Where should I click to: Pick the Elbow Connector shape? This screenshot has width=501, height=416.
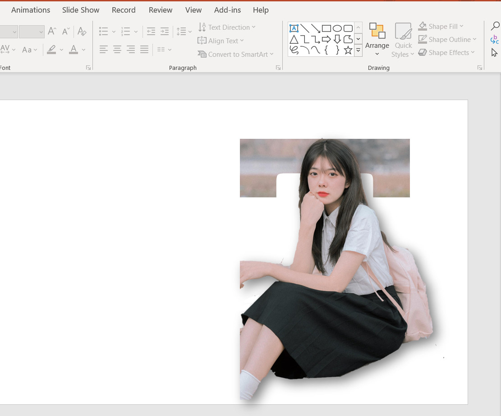tap(305, 39)
